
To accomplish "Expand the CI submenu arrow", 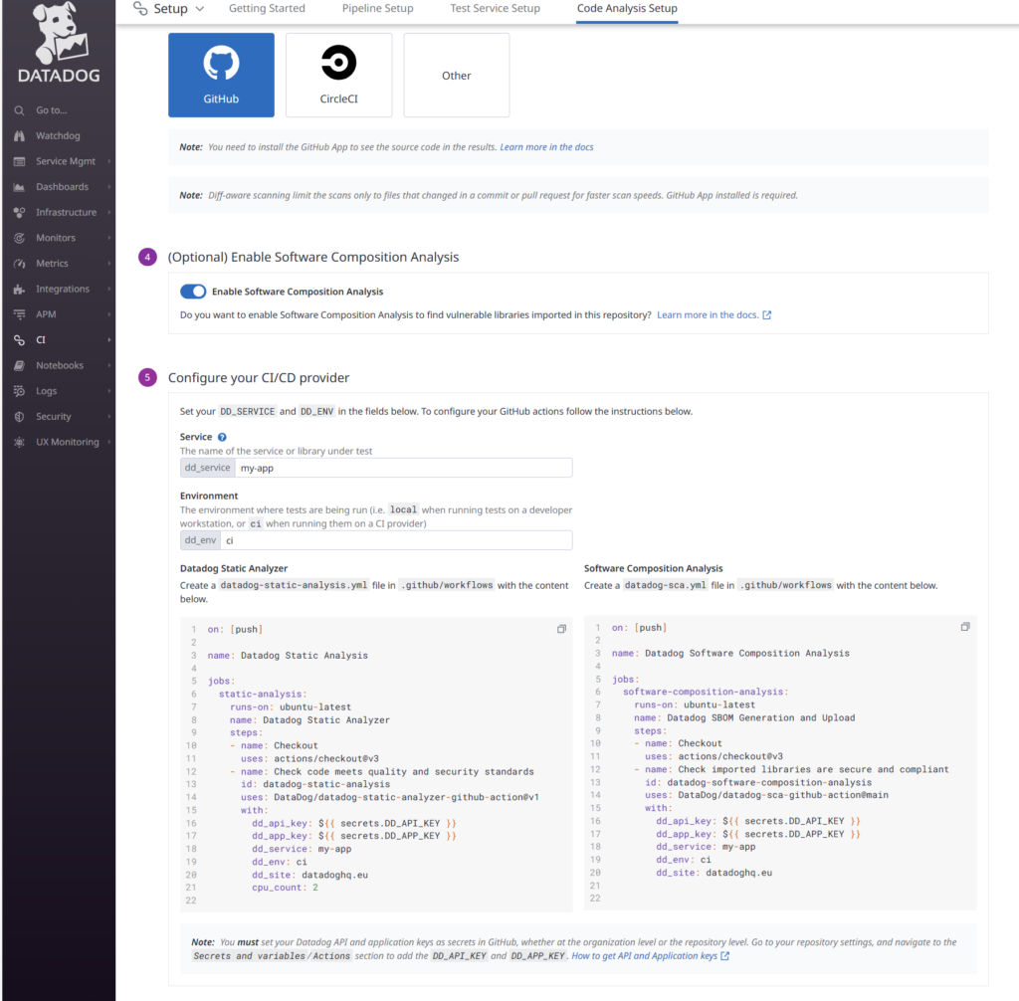I will [x=109, y=340].
